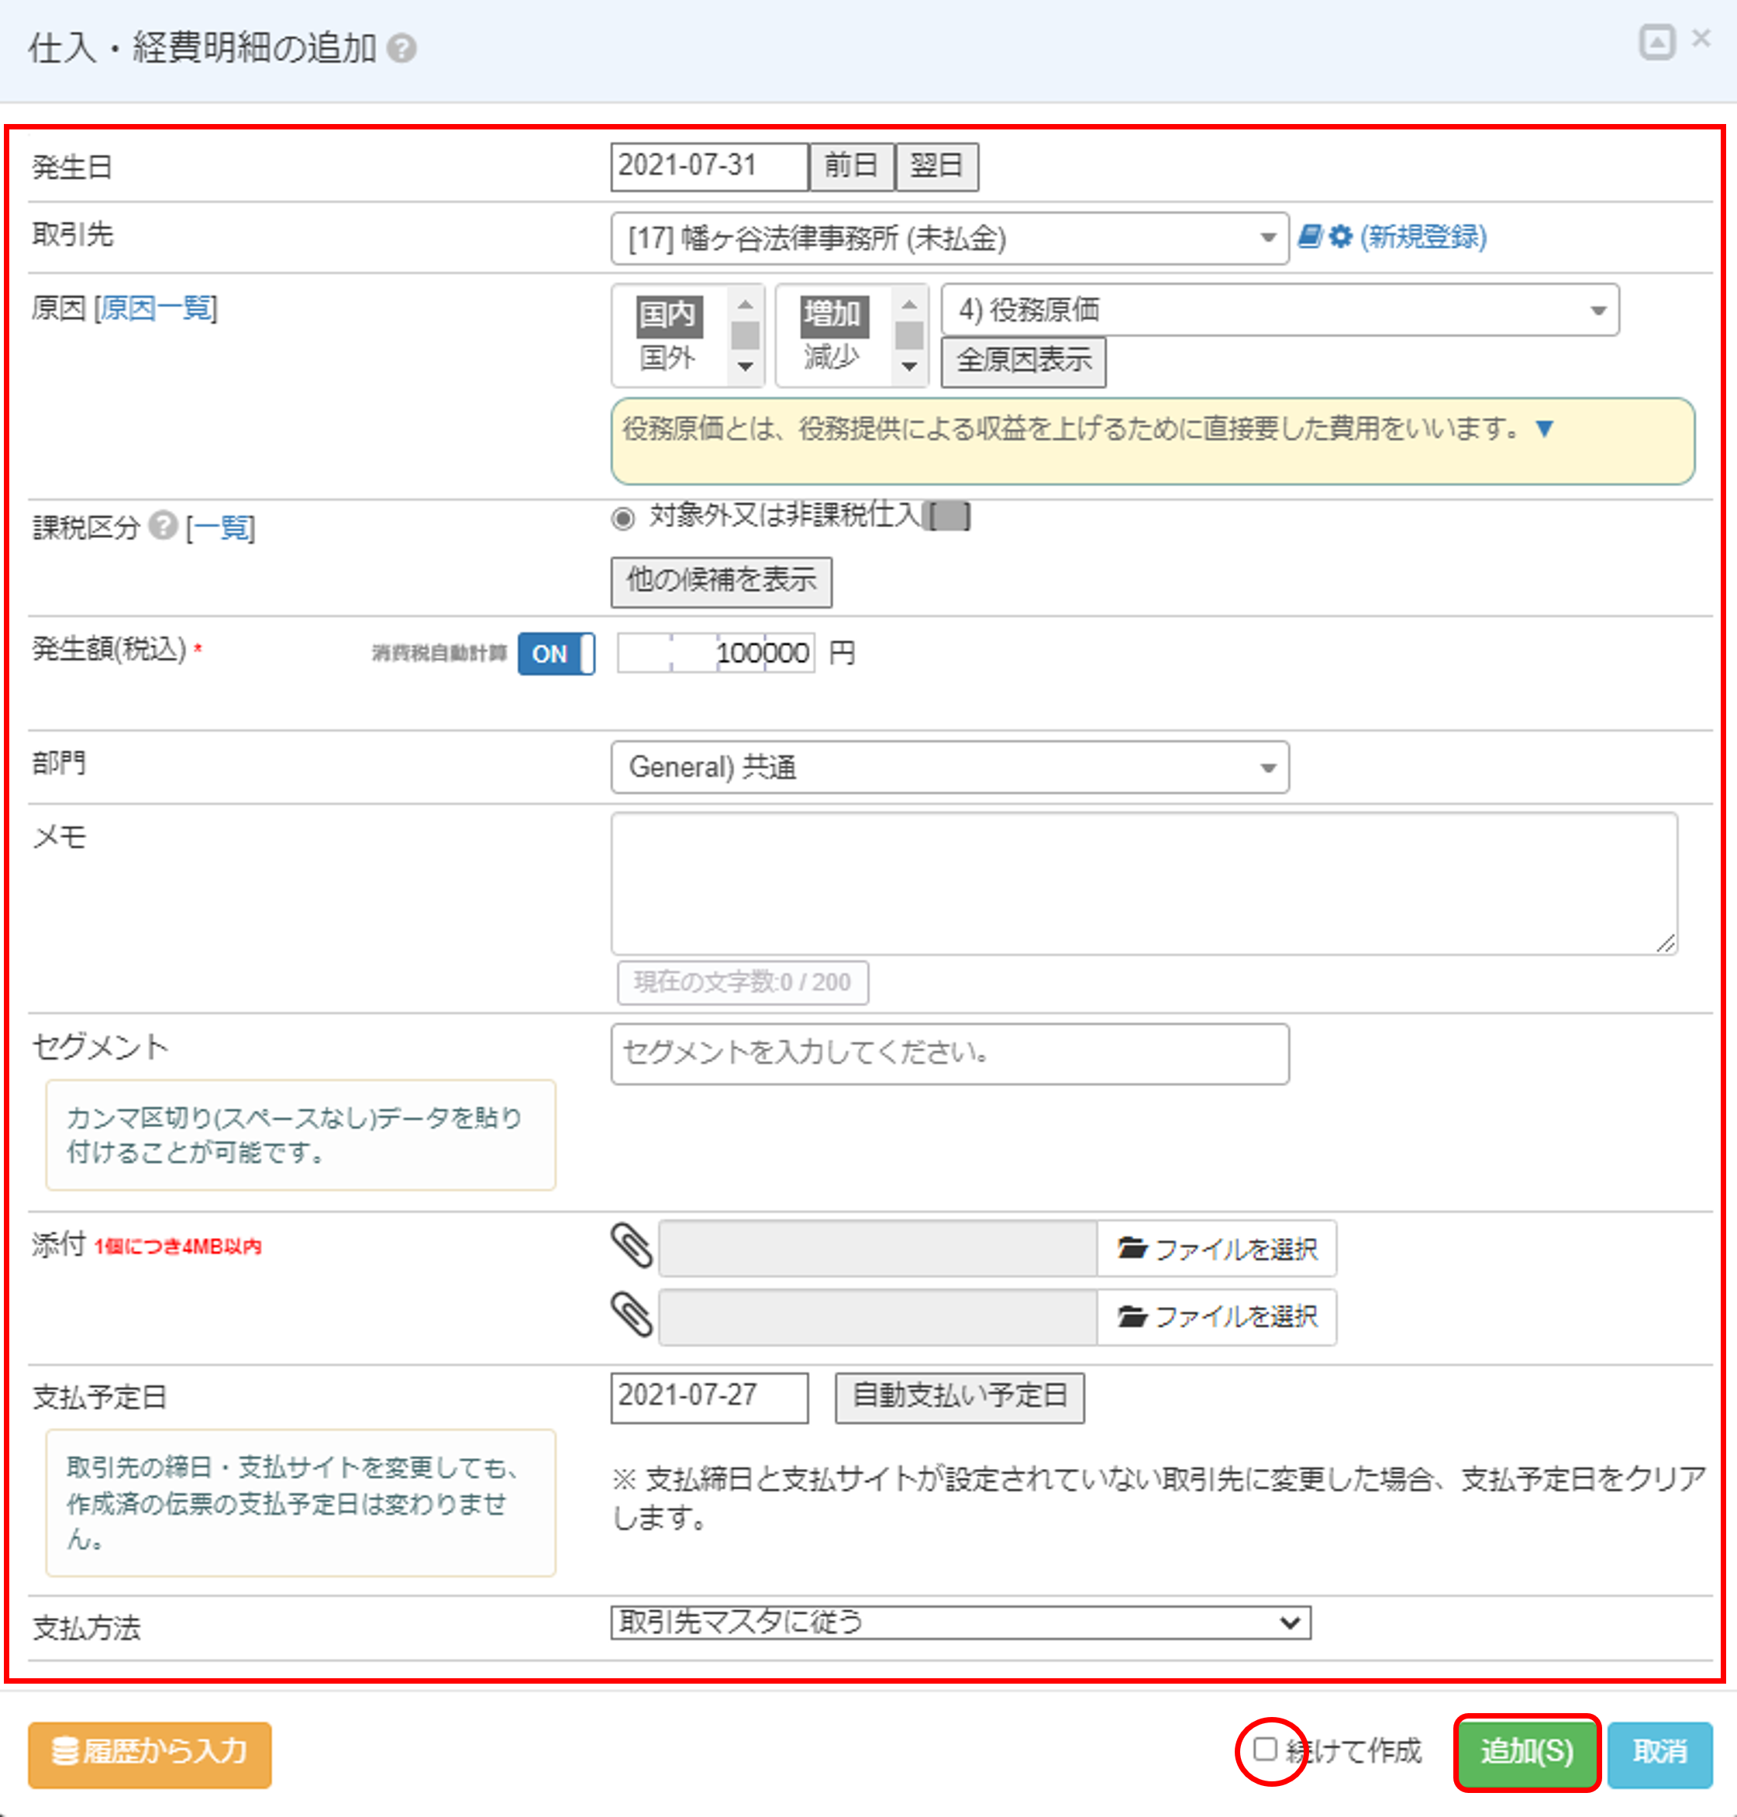Open the 原因一覧 link
The image size is (1737, 1817).
(x=157, y=308)
